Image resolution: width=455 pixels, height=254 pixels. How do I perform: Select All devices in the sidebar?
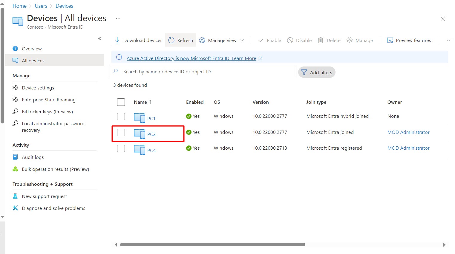[x=54, y=61]
